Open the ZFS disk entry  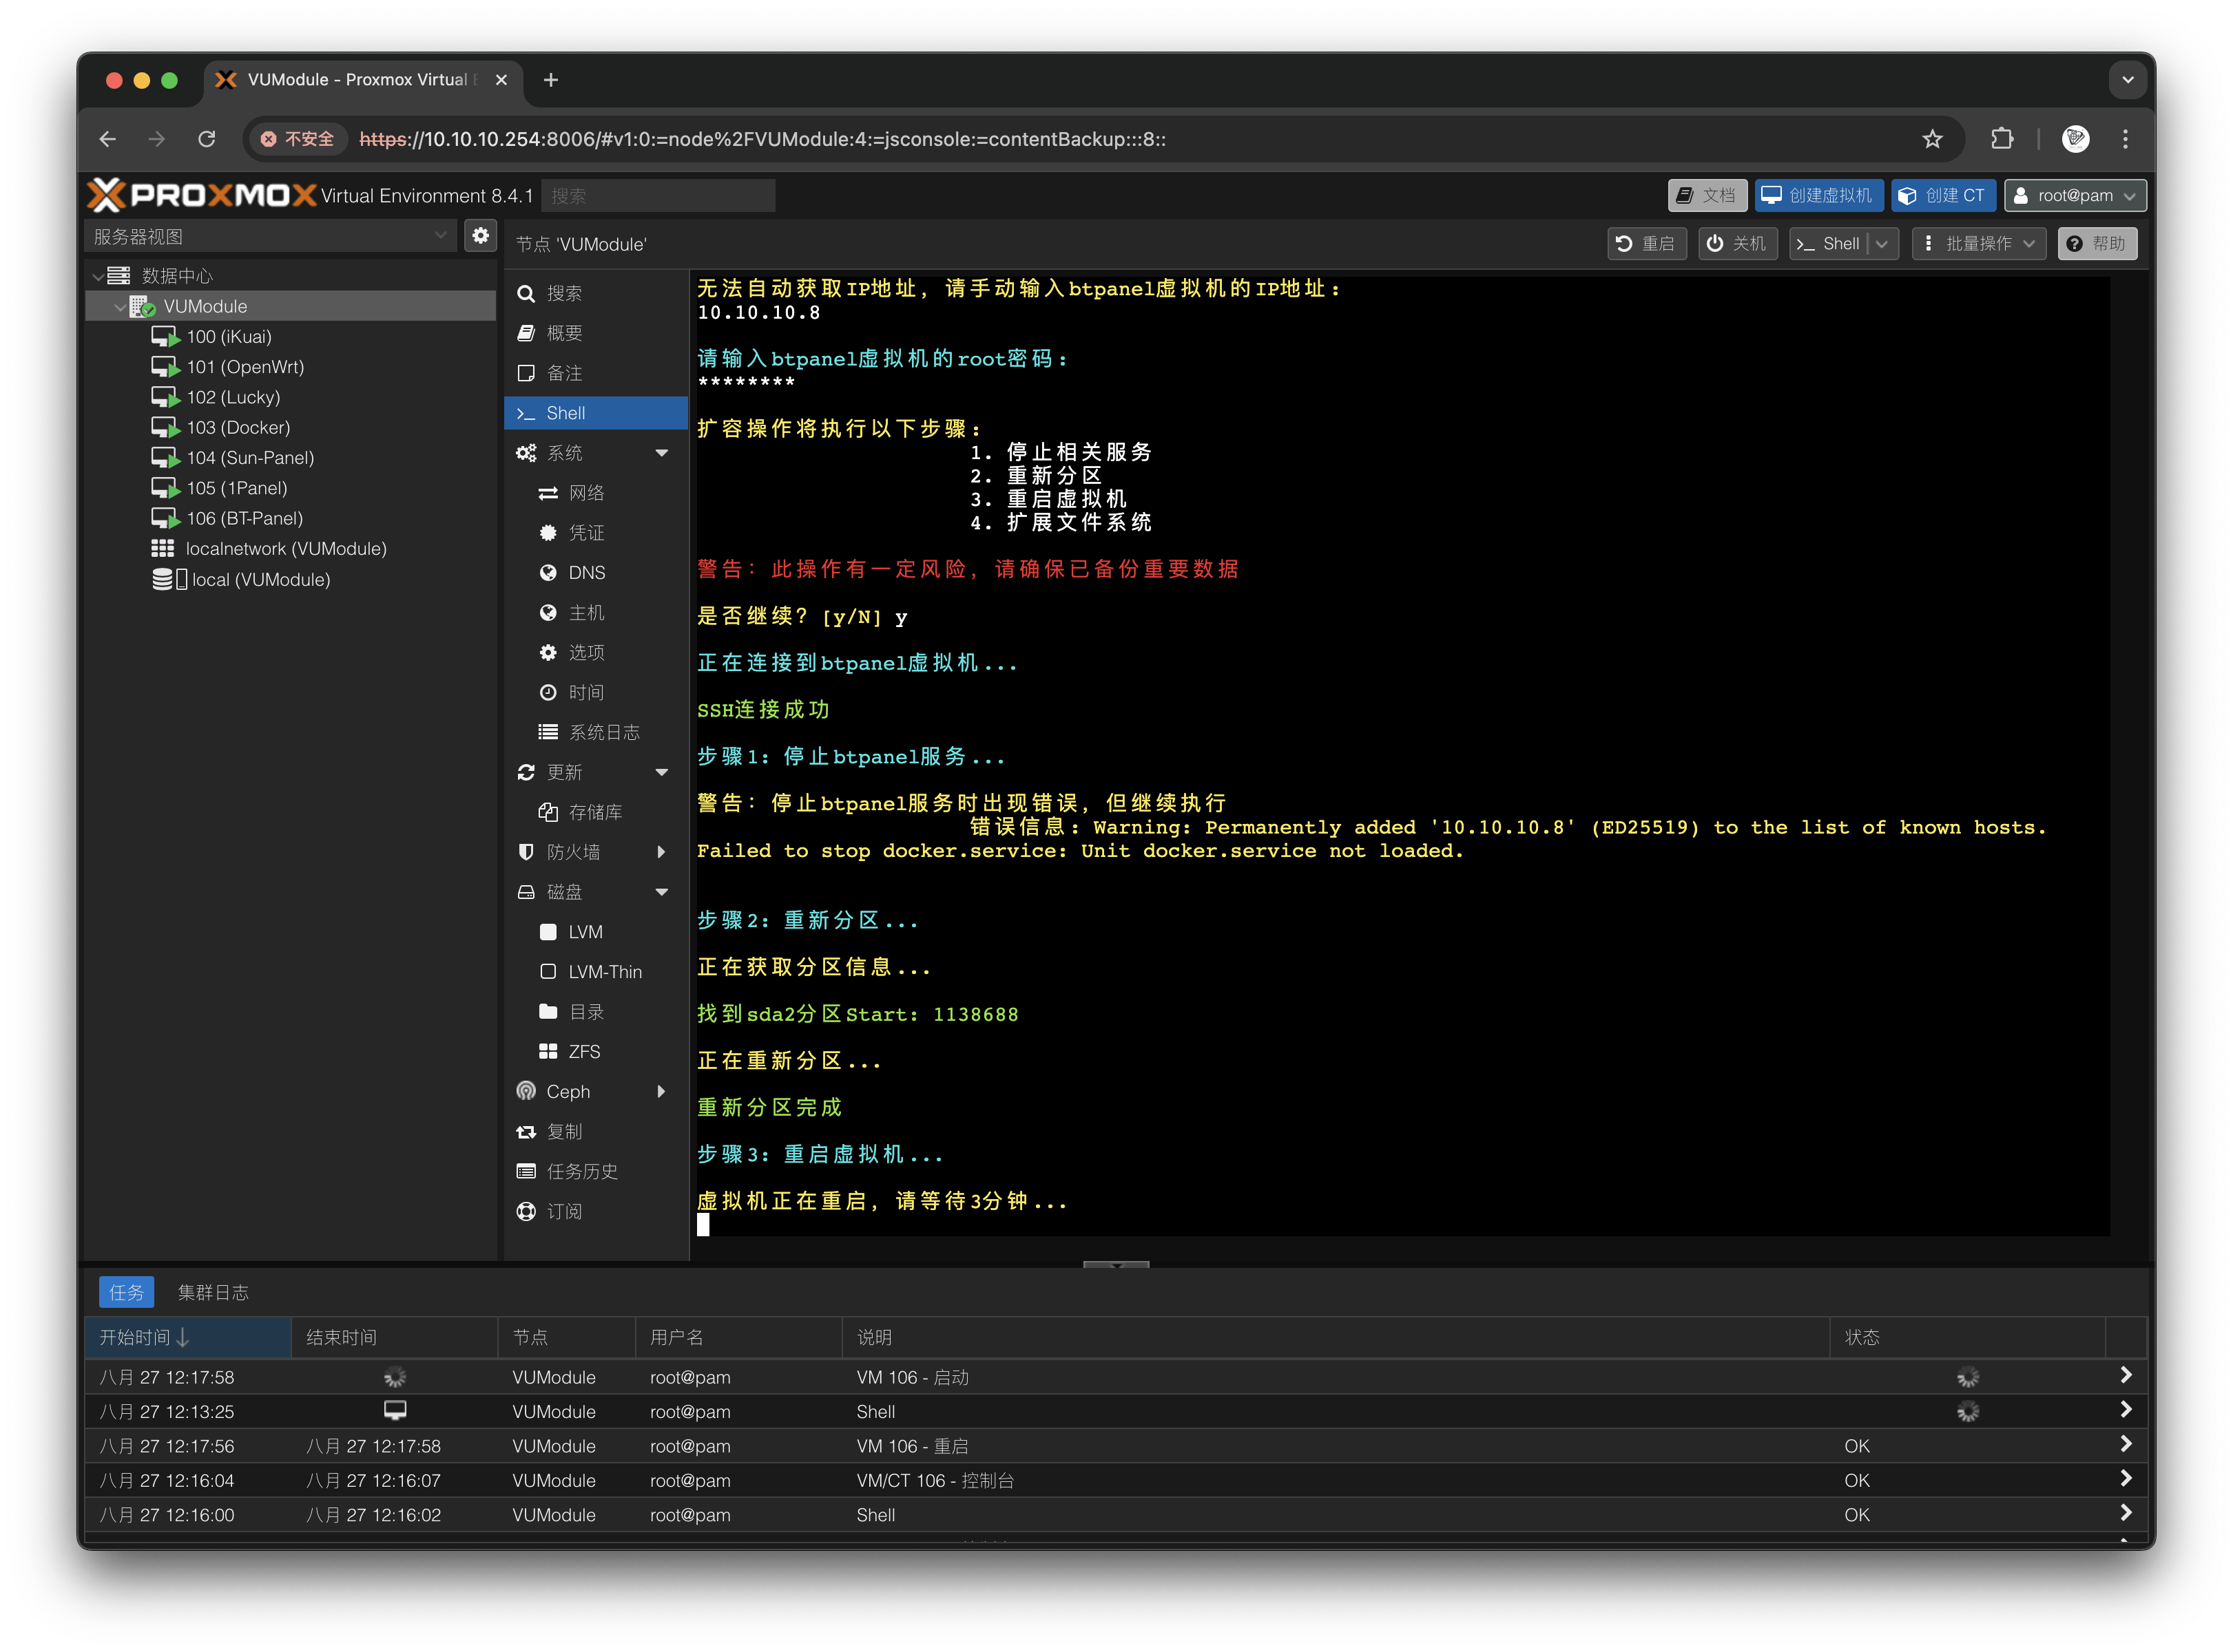point(584,1051)
